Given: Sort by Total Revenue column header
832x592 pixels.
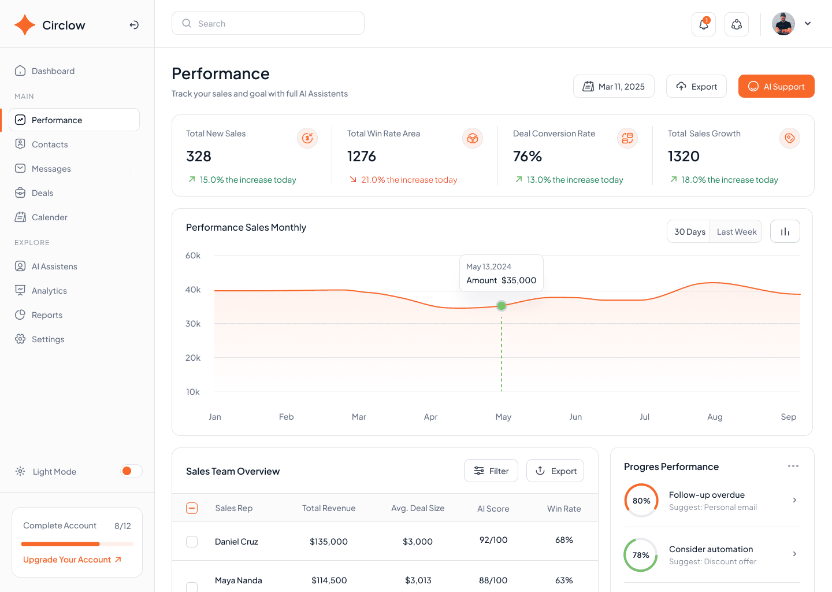Looking at the screenshot, I should pos(329,508).
